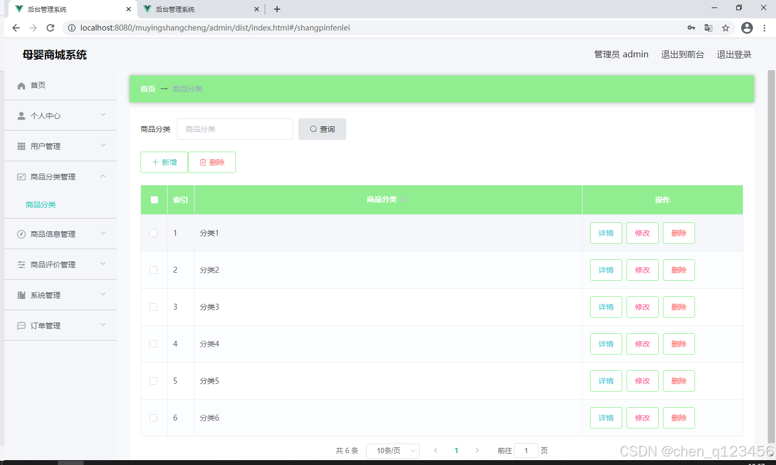Click the 查询 search button
The height and width of the screenshot is (465, 776).
322,129
